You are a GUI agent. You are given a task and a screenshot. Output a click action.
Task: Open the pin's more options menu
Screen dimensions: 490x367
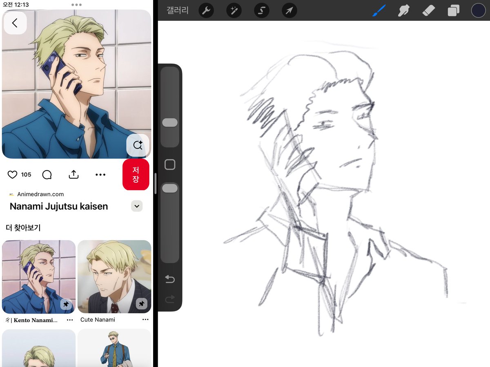[100, 175]
